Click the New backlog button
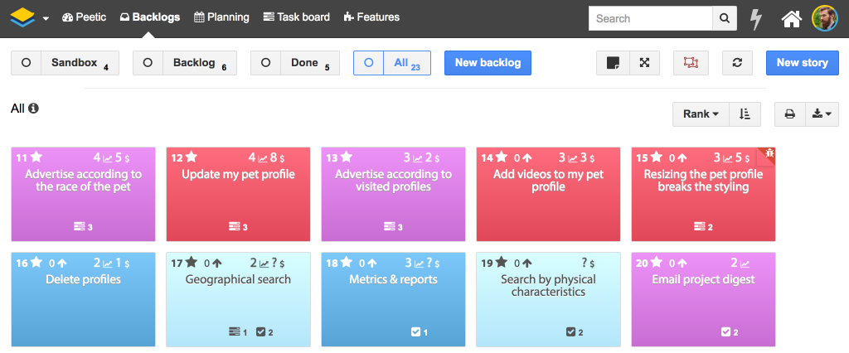This screenshot has height=353, width=849. [488, 63]
